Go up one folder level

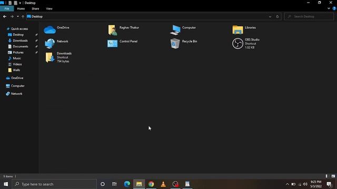click(x=23, y=16)
